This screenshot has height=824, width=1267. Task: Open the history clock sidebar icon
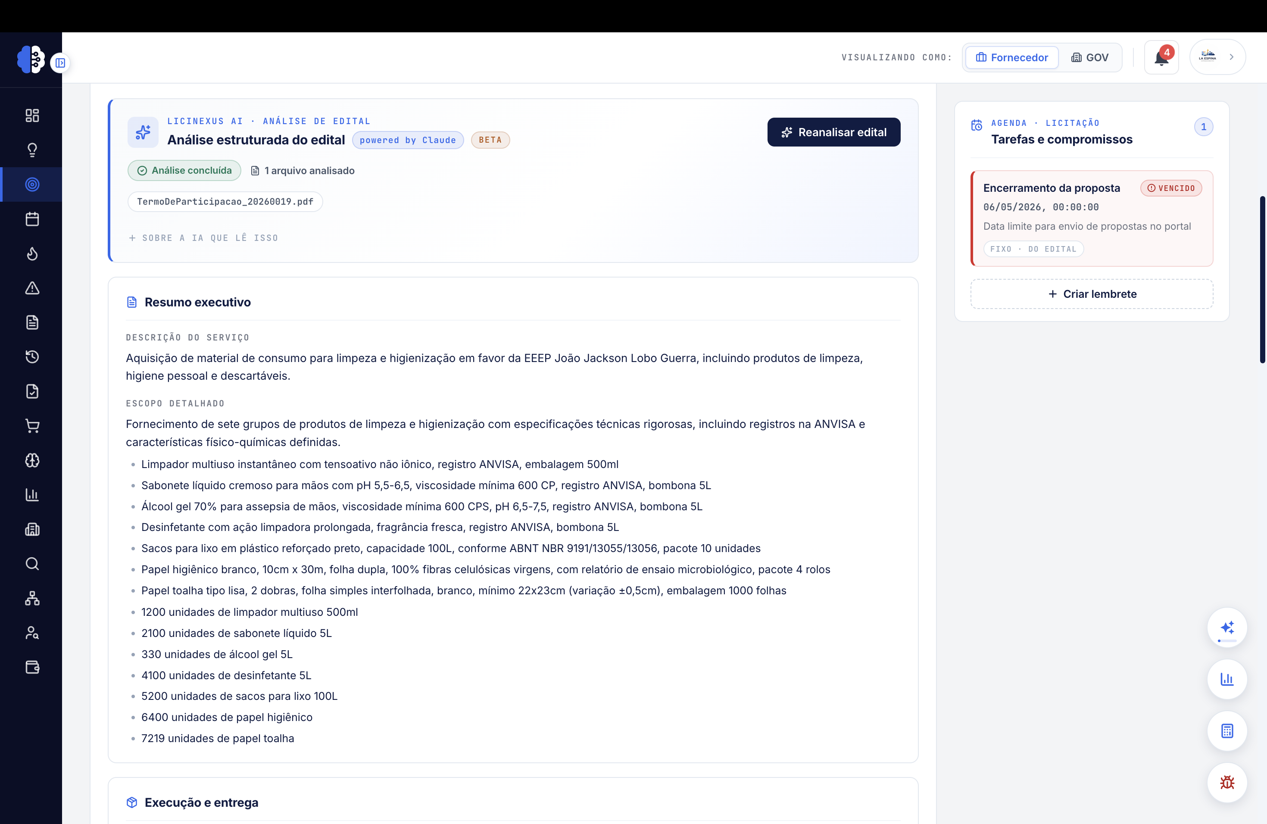click(32, 357)
